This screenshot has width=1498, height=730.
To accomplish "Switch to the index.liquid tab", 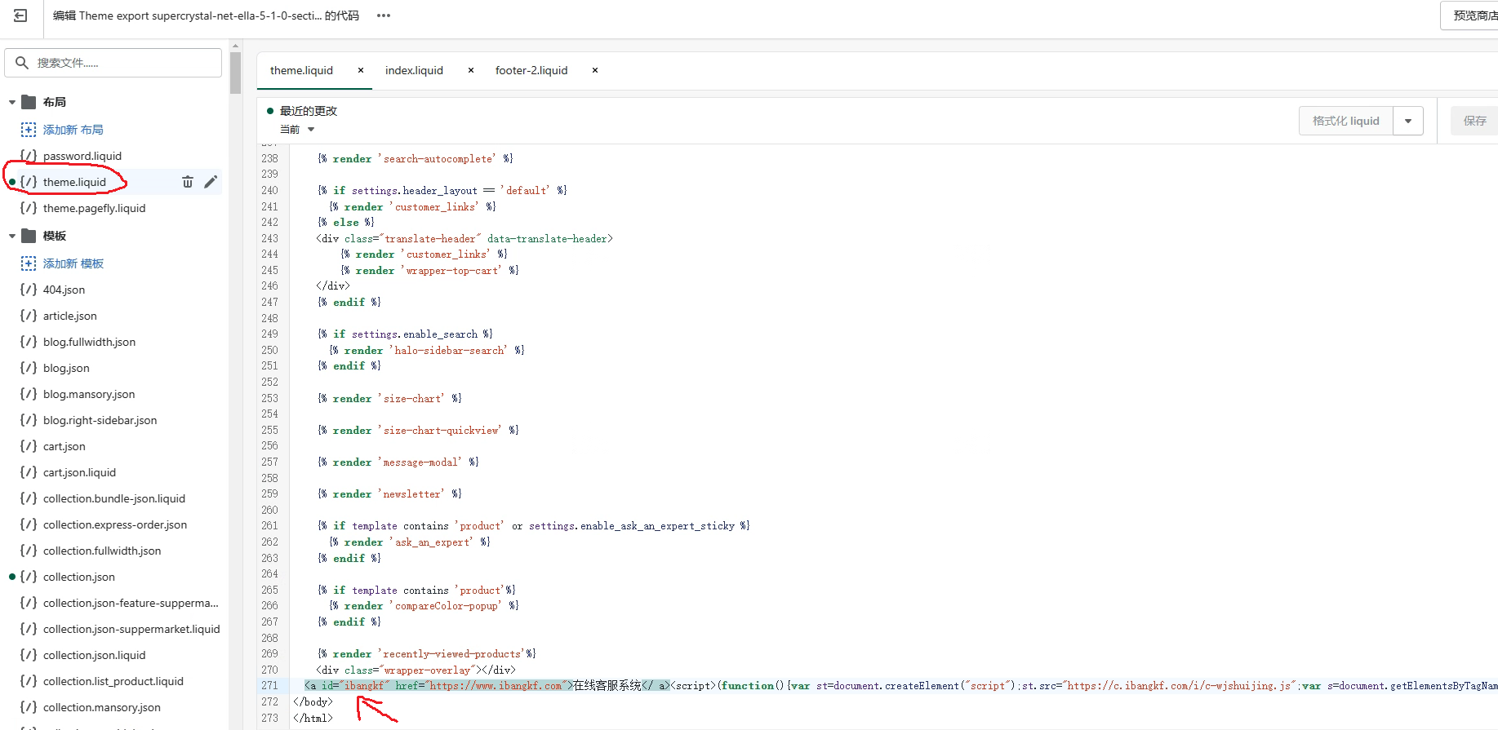I will [414, 70].
